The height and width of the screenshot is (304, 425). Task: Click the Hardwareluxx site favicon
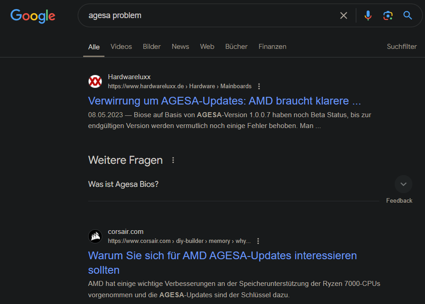pyautogui.click(x=95, y=81)
